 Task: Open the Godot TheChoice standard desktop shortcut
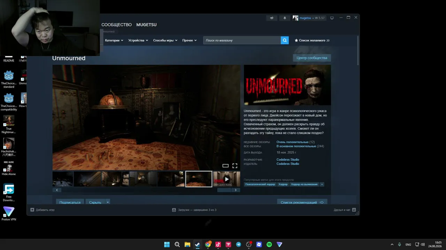click(x=9, y=80)
